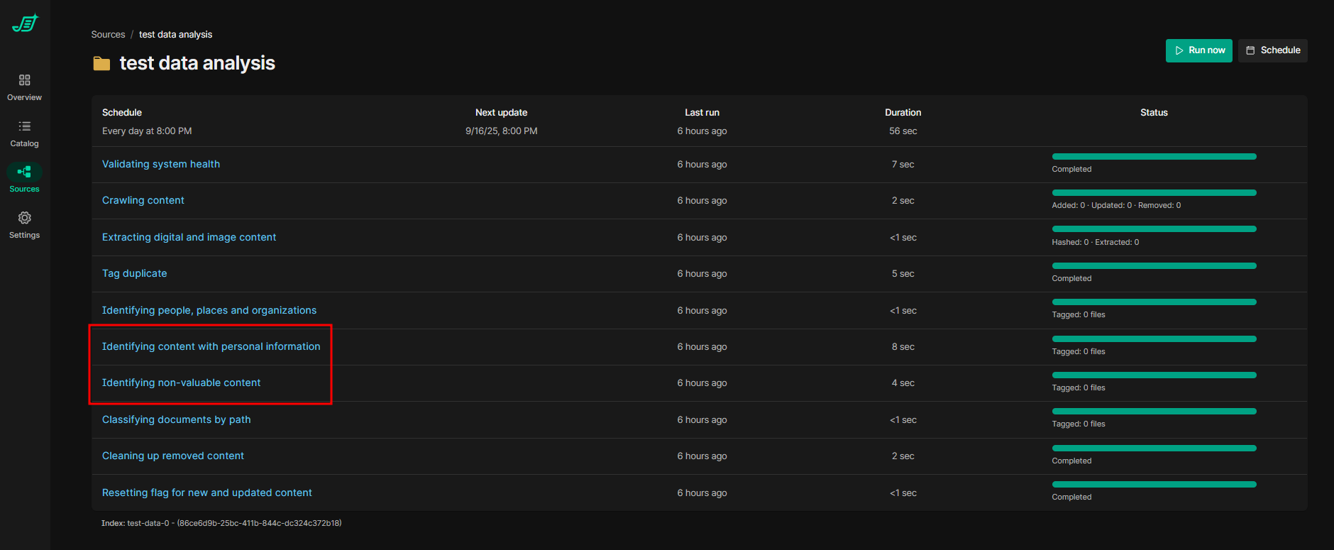Click the folder icon beside page title
The height and width of the screenshot is (550, 1334).
pyautogui.click(x=102, y=64)
